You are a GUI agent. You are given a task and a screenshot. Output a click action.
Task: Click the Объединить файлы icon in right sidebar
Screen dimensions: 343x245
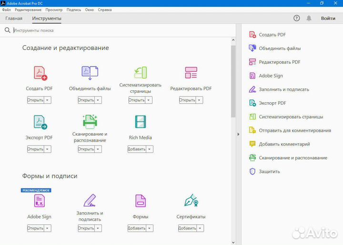coord(252,48)
